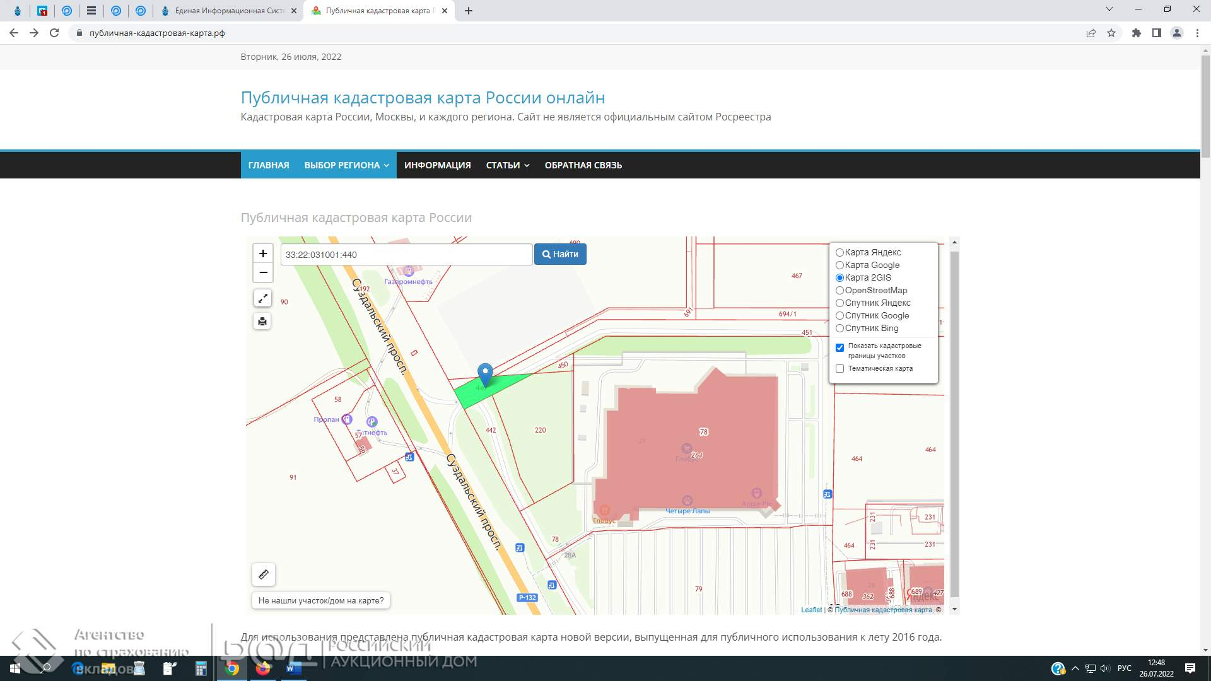Click the print map icon
The width and height of the screenshot is (1211, 681).
click(262, 322)
